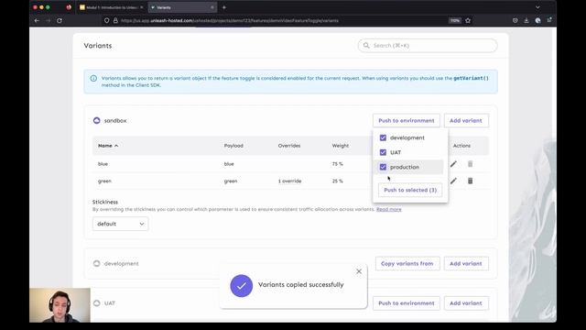The image size is (586, 330).
Task: Click the development environment icon
Action: tap(96, 263)
